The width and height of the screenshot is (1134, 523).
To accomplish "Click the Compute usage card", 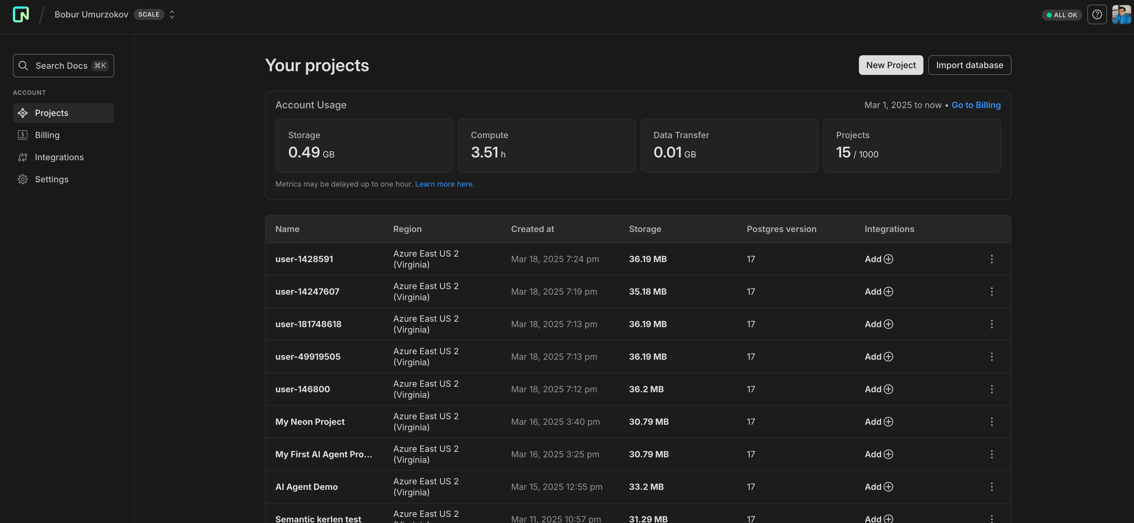I will pyautogui.click(x=546, y=146).
